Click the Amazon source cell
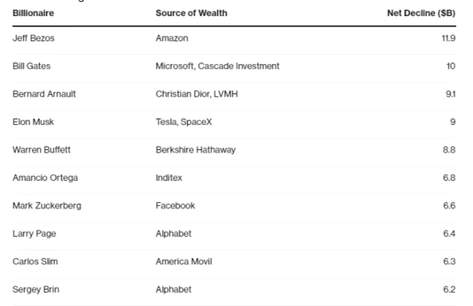The image size is (473, 306). (172, 39)
